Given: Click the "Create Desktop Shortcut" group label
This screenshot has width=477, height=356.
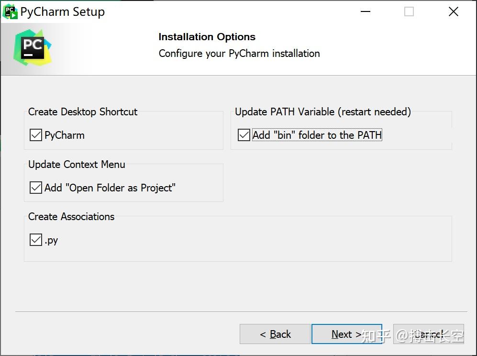Looking at the screenshot, I should coord(83,112).
